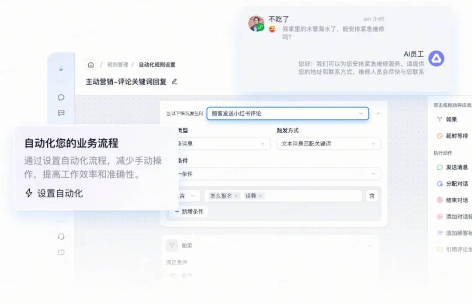Edit the rule name with the pencil icon
The image size is (472, 303).
[174, 82]
